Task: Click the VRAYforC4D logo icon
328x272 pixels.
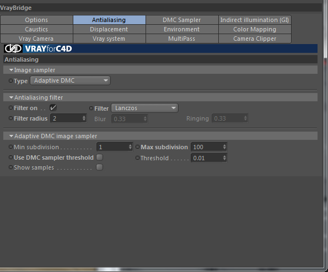Action: click(13, 48)
